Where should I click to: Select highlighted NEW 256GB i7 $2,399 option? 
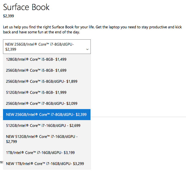[x=47, y=115]
